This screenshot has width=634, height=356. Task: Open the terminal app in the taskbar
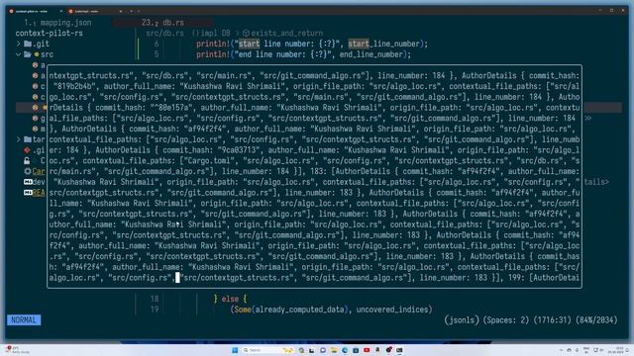pos(399,350)
